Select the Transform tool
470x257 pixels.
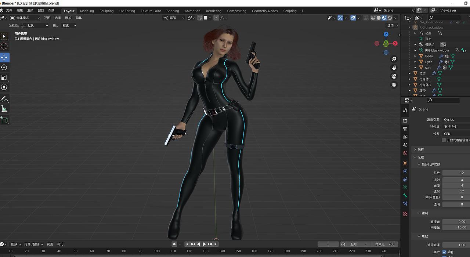[x=4, y=87]
